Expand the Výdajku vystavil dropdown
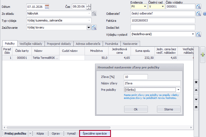 click(x=193, y=34)
